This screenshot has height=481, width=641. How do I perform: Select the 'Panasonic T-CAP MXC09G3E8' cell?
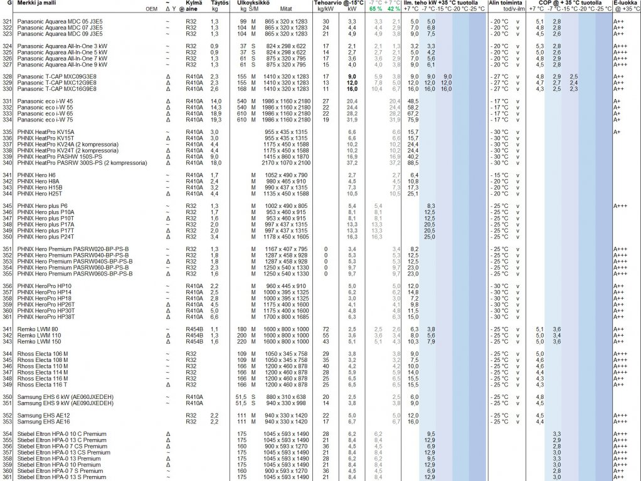coord(57,77)
